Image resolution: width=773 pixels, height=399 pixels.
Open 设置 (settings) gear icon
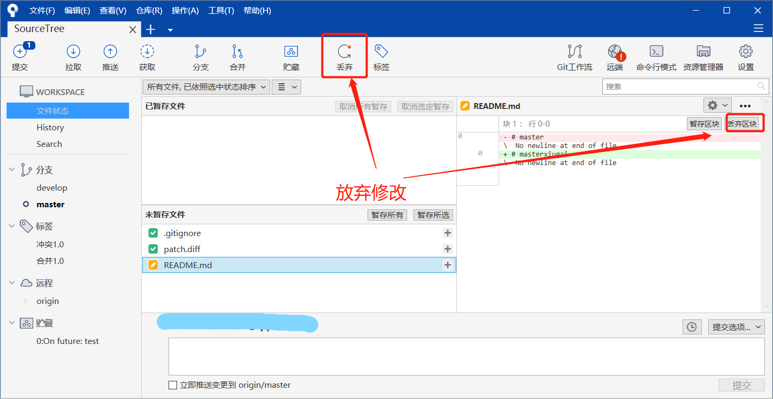(746, 57)
